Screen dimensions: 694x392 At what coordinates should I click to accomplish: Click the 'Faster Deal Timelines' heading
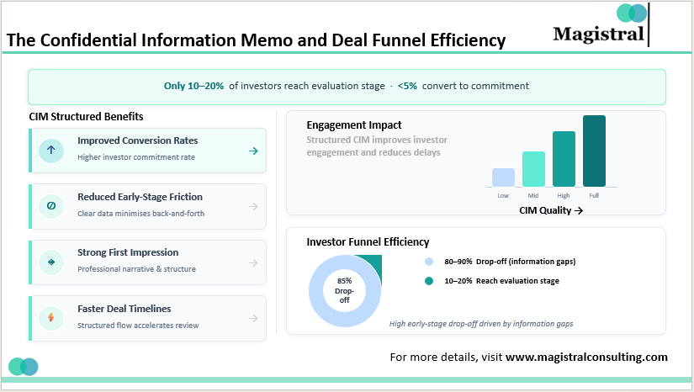coord(124,309)
